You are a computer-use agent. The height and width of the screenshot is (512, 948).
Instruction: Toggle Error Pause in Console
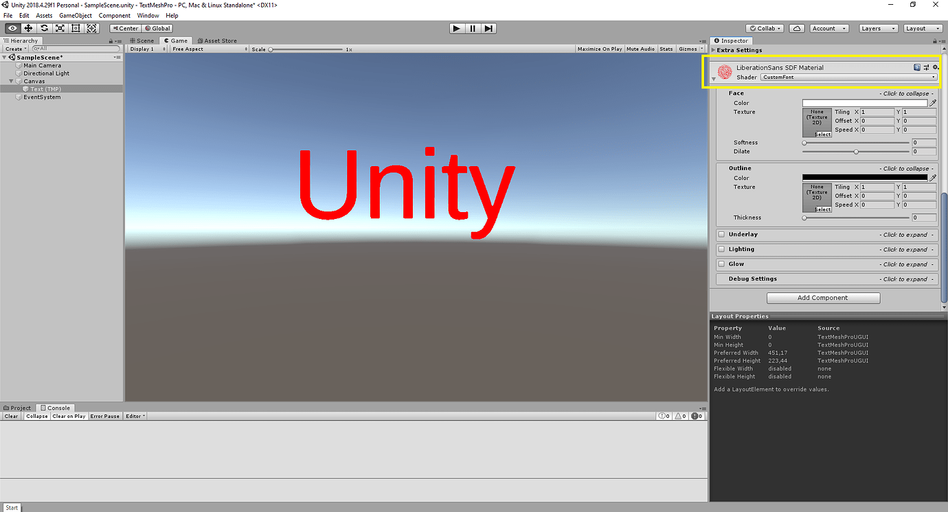[105, 416]
